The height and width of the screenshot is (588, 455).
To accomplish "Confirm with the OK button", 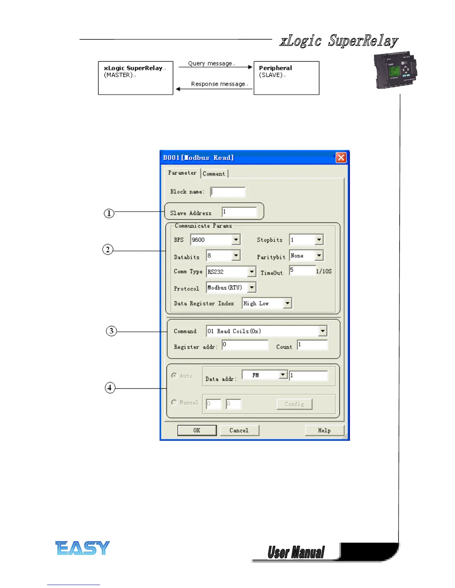I will point(197,430).
